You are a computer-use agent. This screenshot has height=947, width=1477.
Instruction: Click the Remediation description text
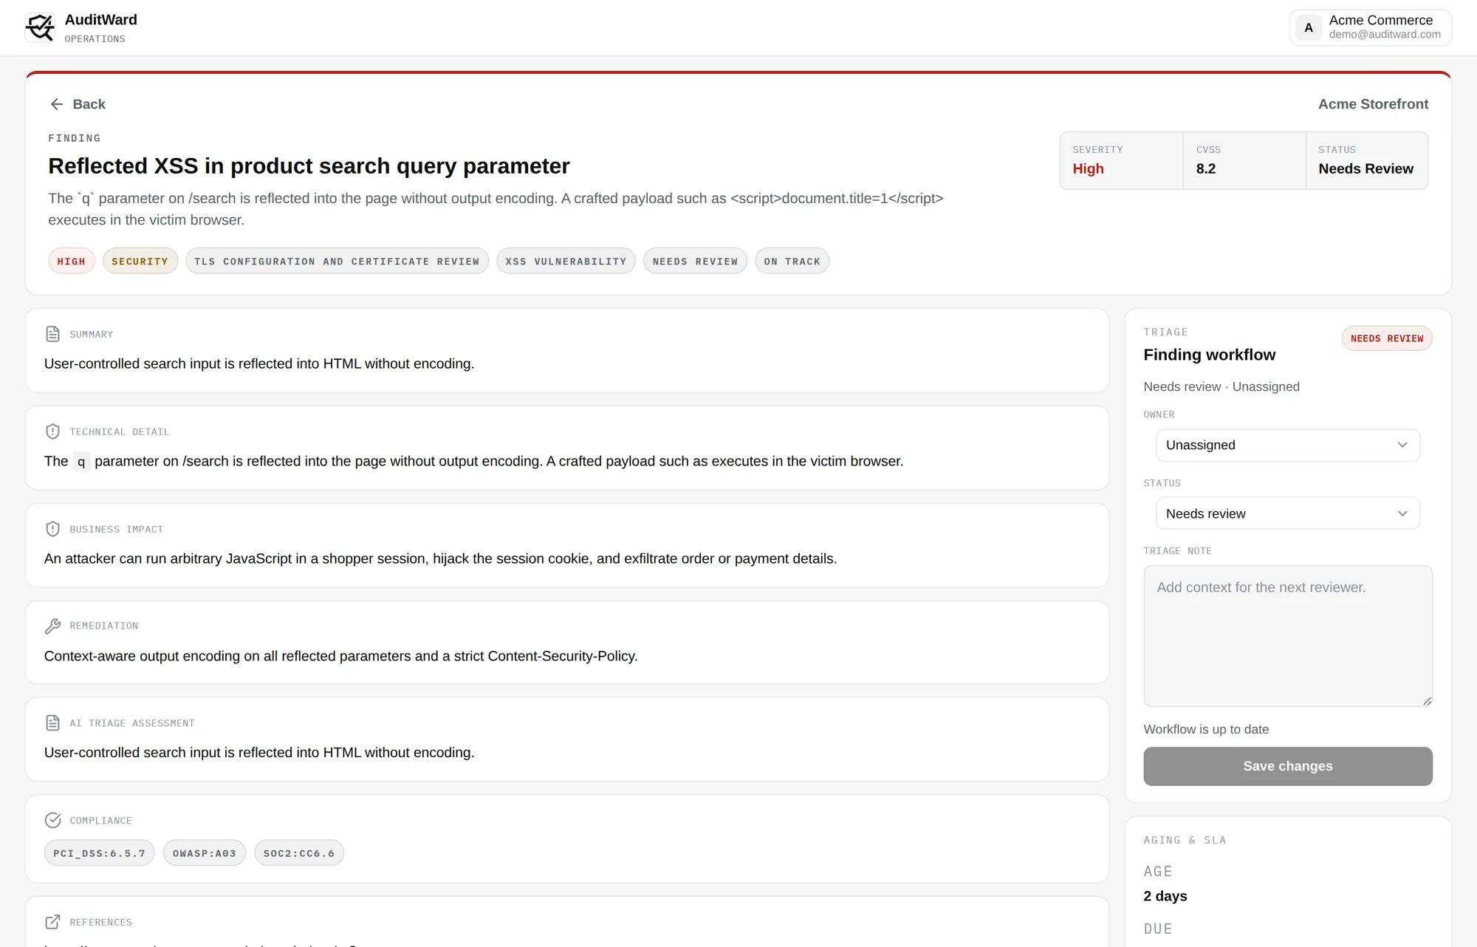(340, 656)
